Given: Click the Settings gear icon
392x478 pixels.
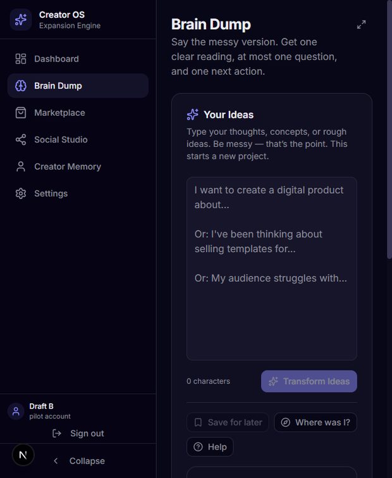Looking at the screenshot, I should tap(21, 194).
